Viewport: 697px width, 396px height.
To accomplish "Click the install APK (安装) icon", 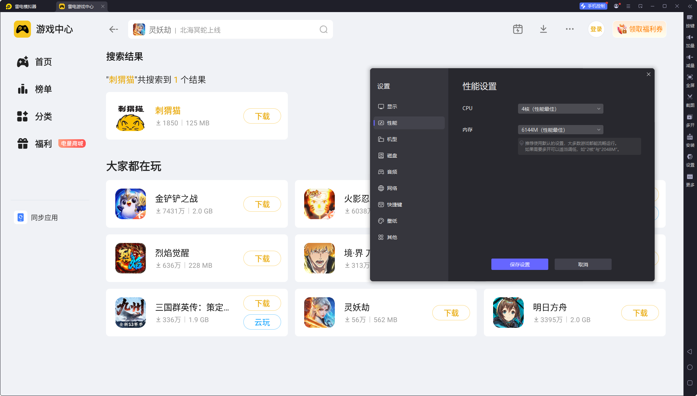I will click(690, 137).
